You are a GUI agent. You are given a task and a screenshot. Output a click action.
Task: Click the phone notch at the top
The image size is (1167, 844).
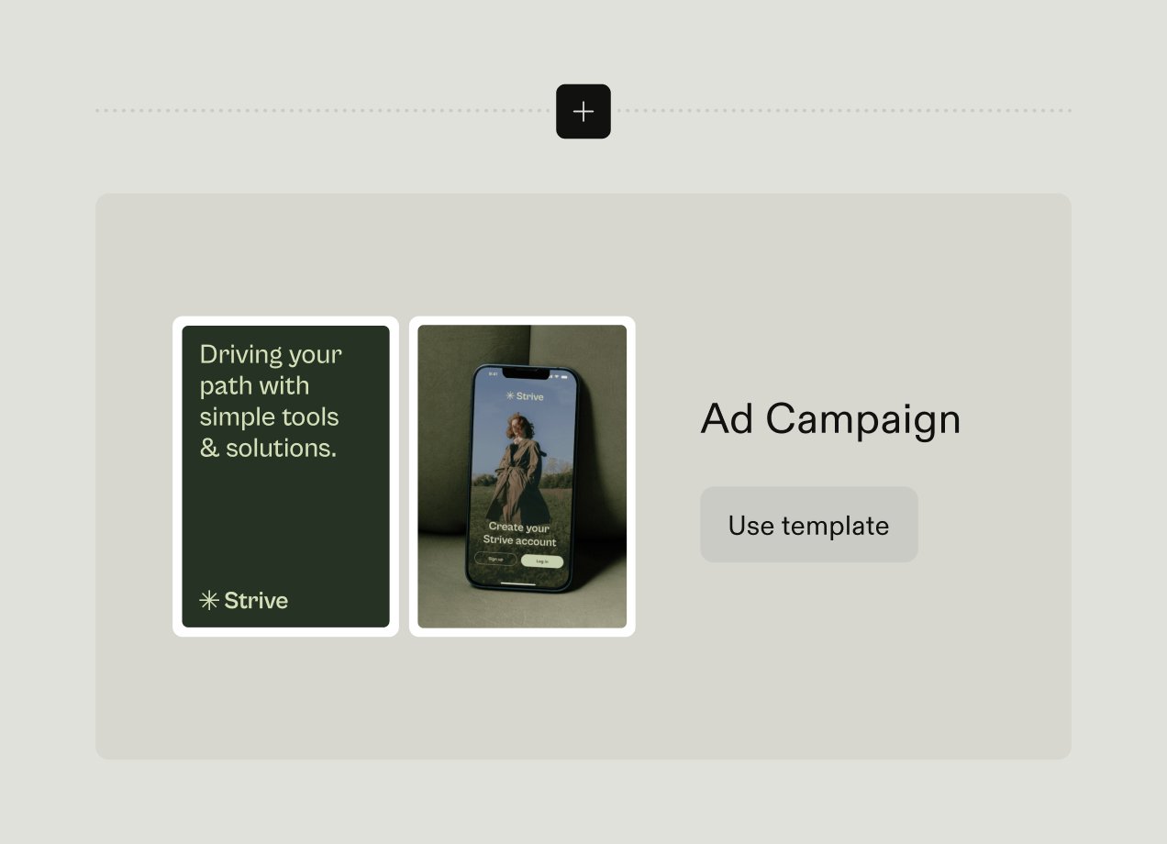coord(525,372)
